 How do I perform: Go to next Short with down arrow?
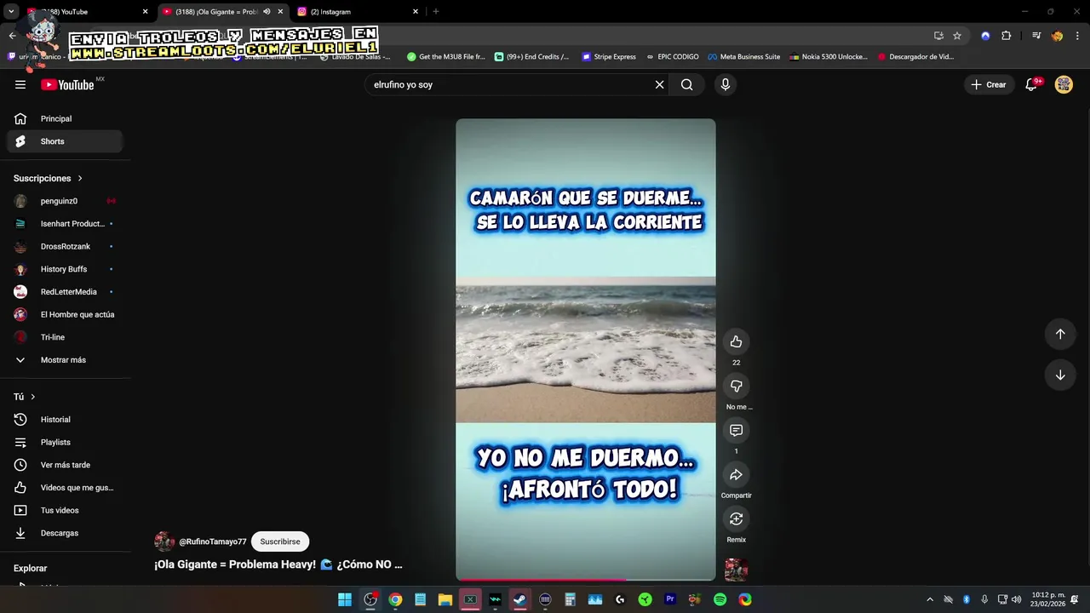tap(1060, 375)
